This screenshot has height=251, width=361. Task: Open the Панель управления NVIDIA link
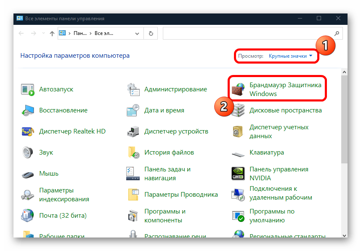(x=279, y=174)
